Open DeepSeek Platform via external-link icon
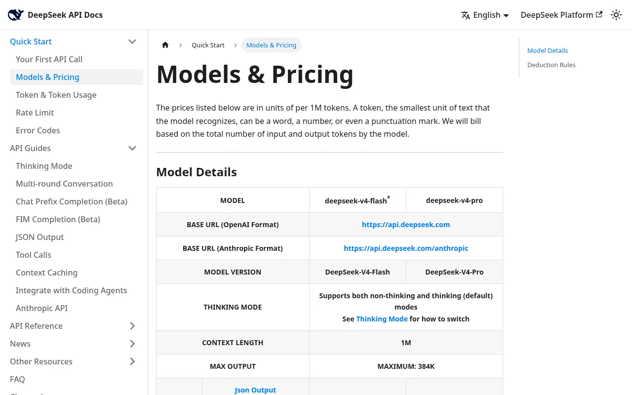This screenshot has width=632, height=395. click(x=599, y=14)
